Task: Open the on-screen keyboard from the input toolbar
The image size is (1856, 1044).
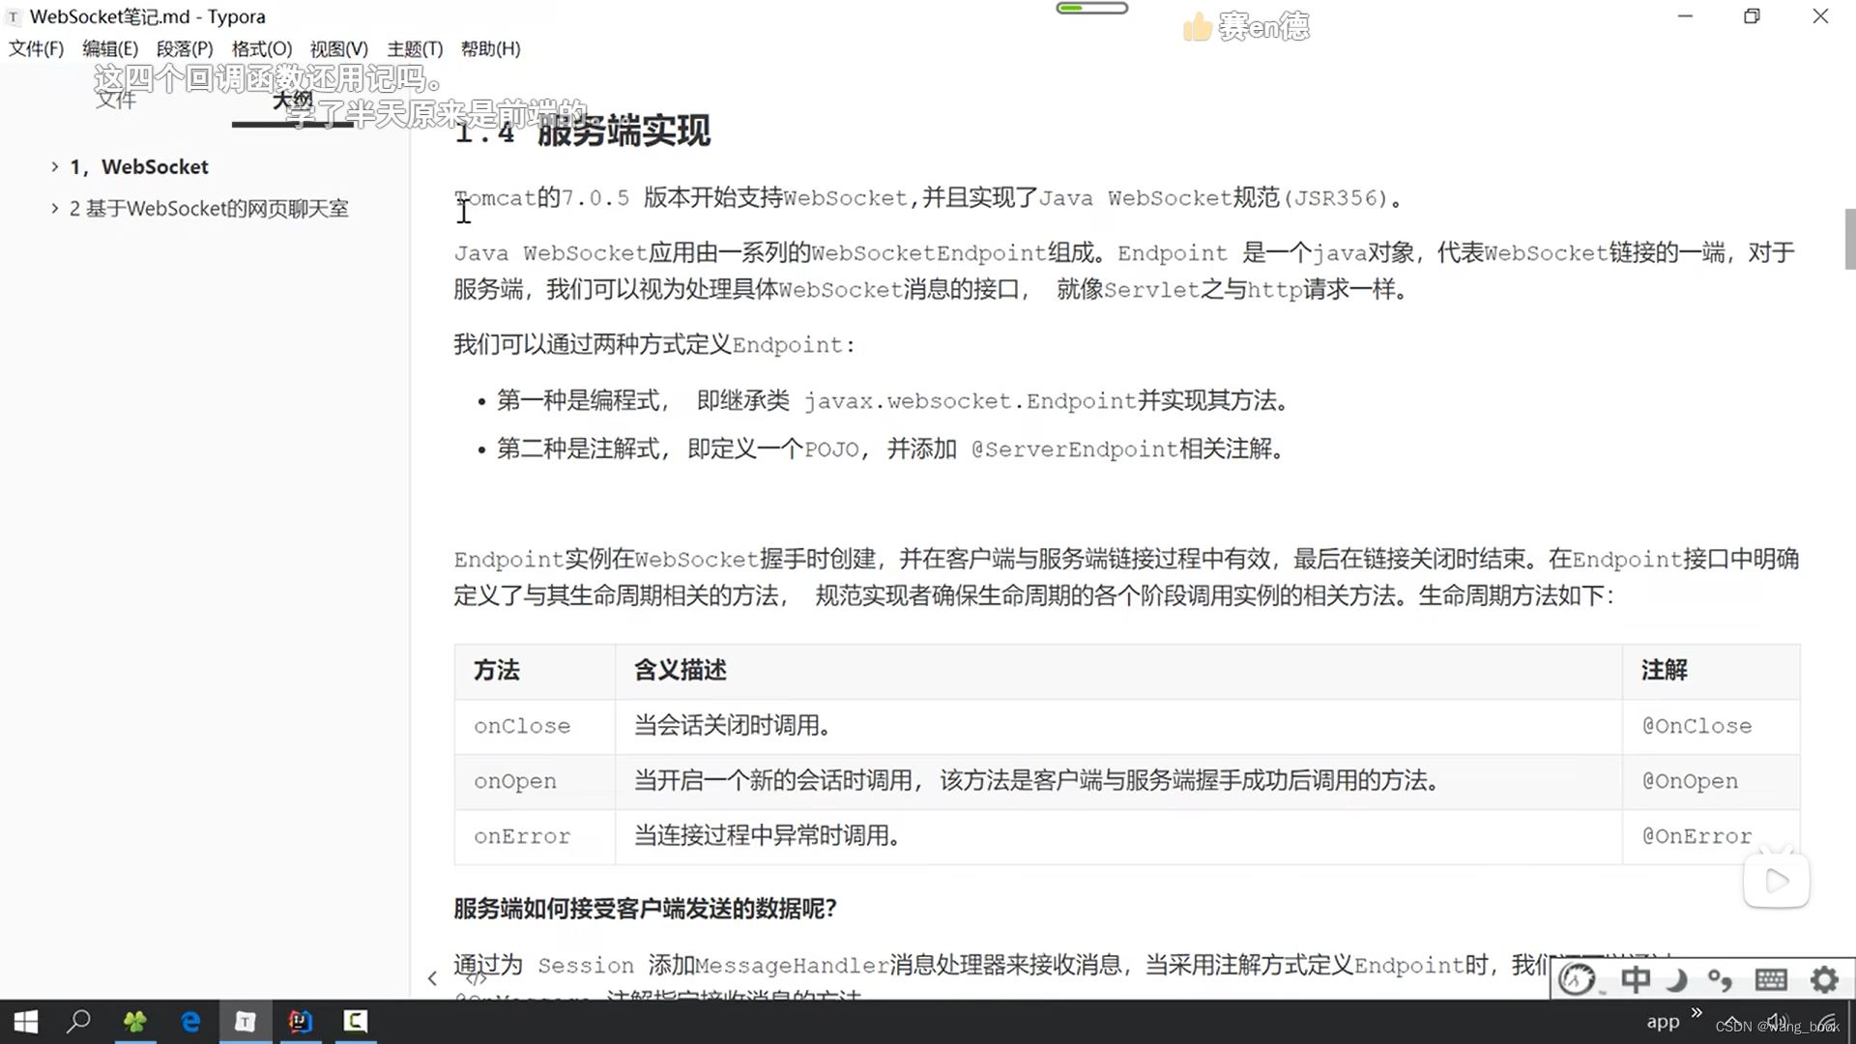Action: [x=1771, y=979]
